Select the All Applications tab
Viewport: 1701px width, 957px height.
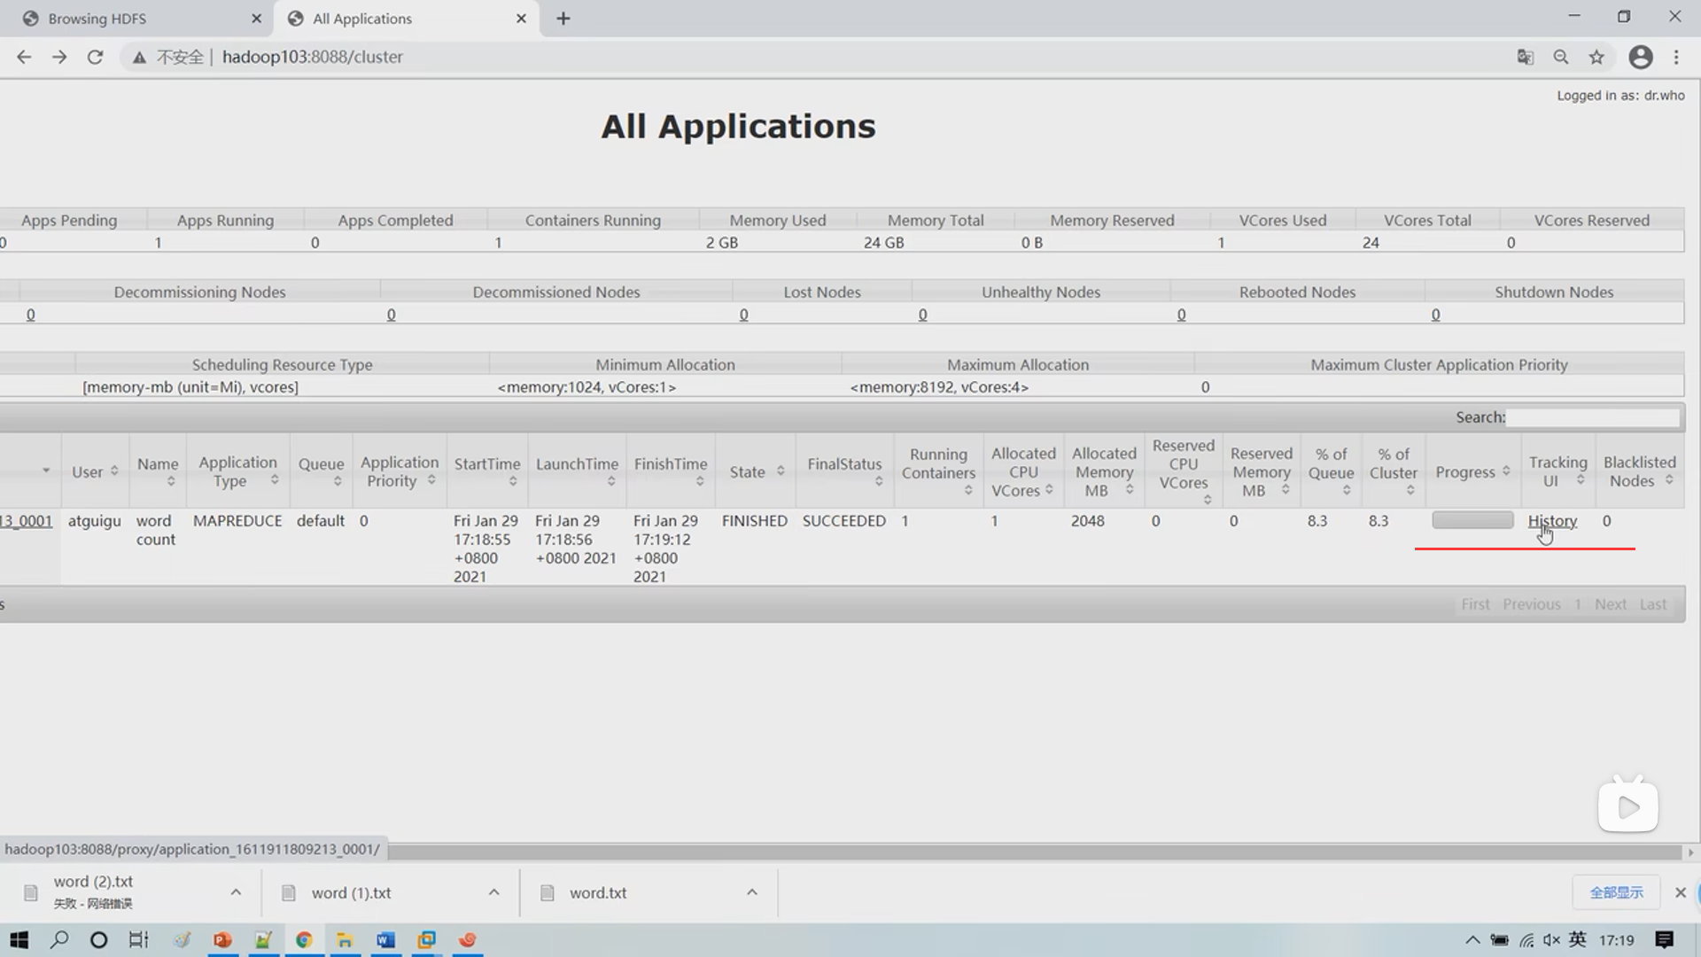coord(407,19)
